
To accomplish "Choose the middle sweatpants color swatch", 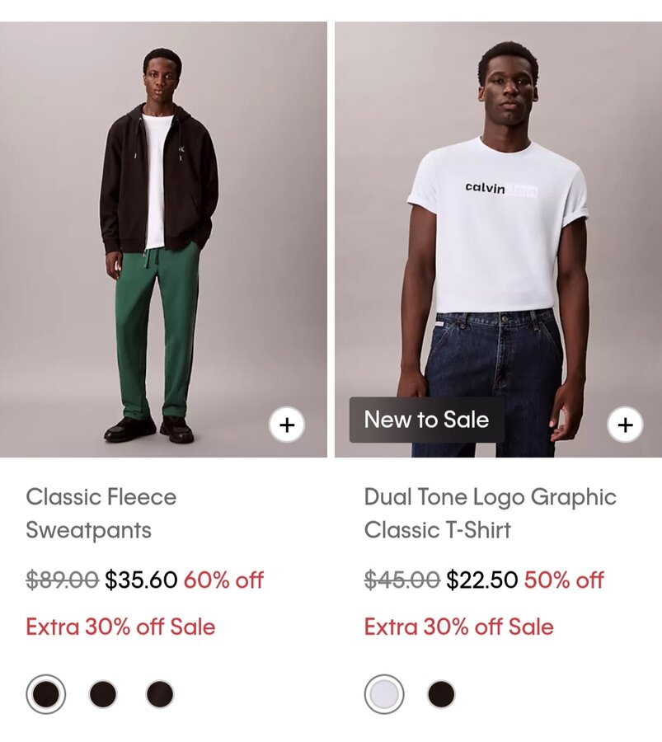I will click(x=103, y=694).
